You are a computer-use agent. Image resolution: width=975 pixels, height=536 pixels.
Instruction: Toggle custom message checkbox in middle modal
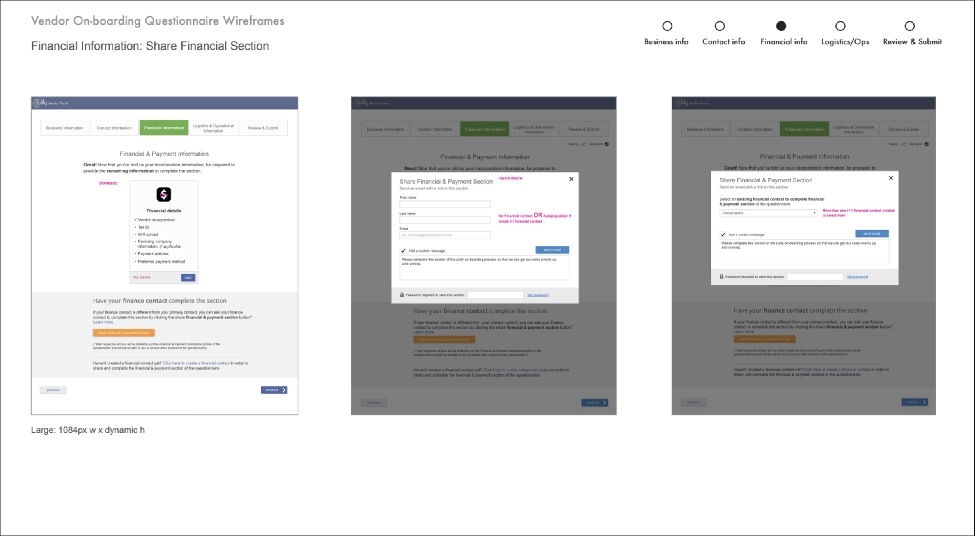403,251
